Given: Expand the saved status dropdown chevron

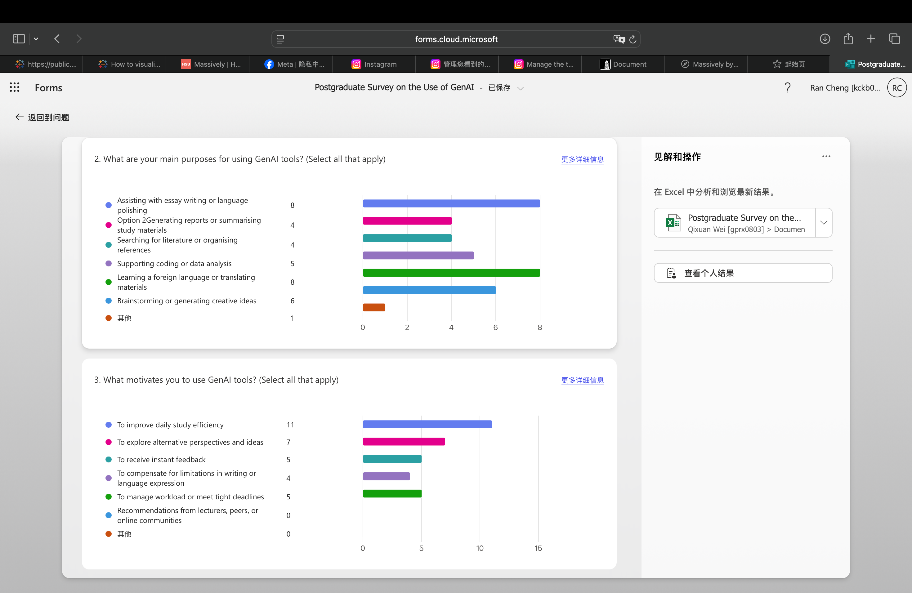Looking at the screenshot, I should pos(521,88).
